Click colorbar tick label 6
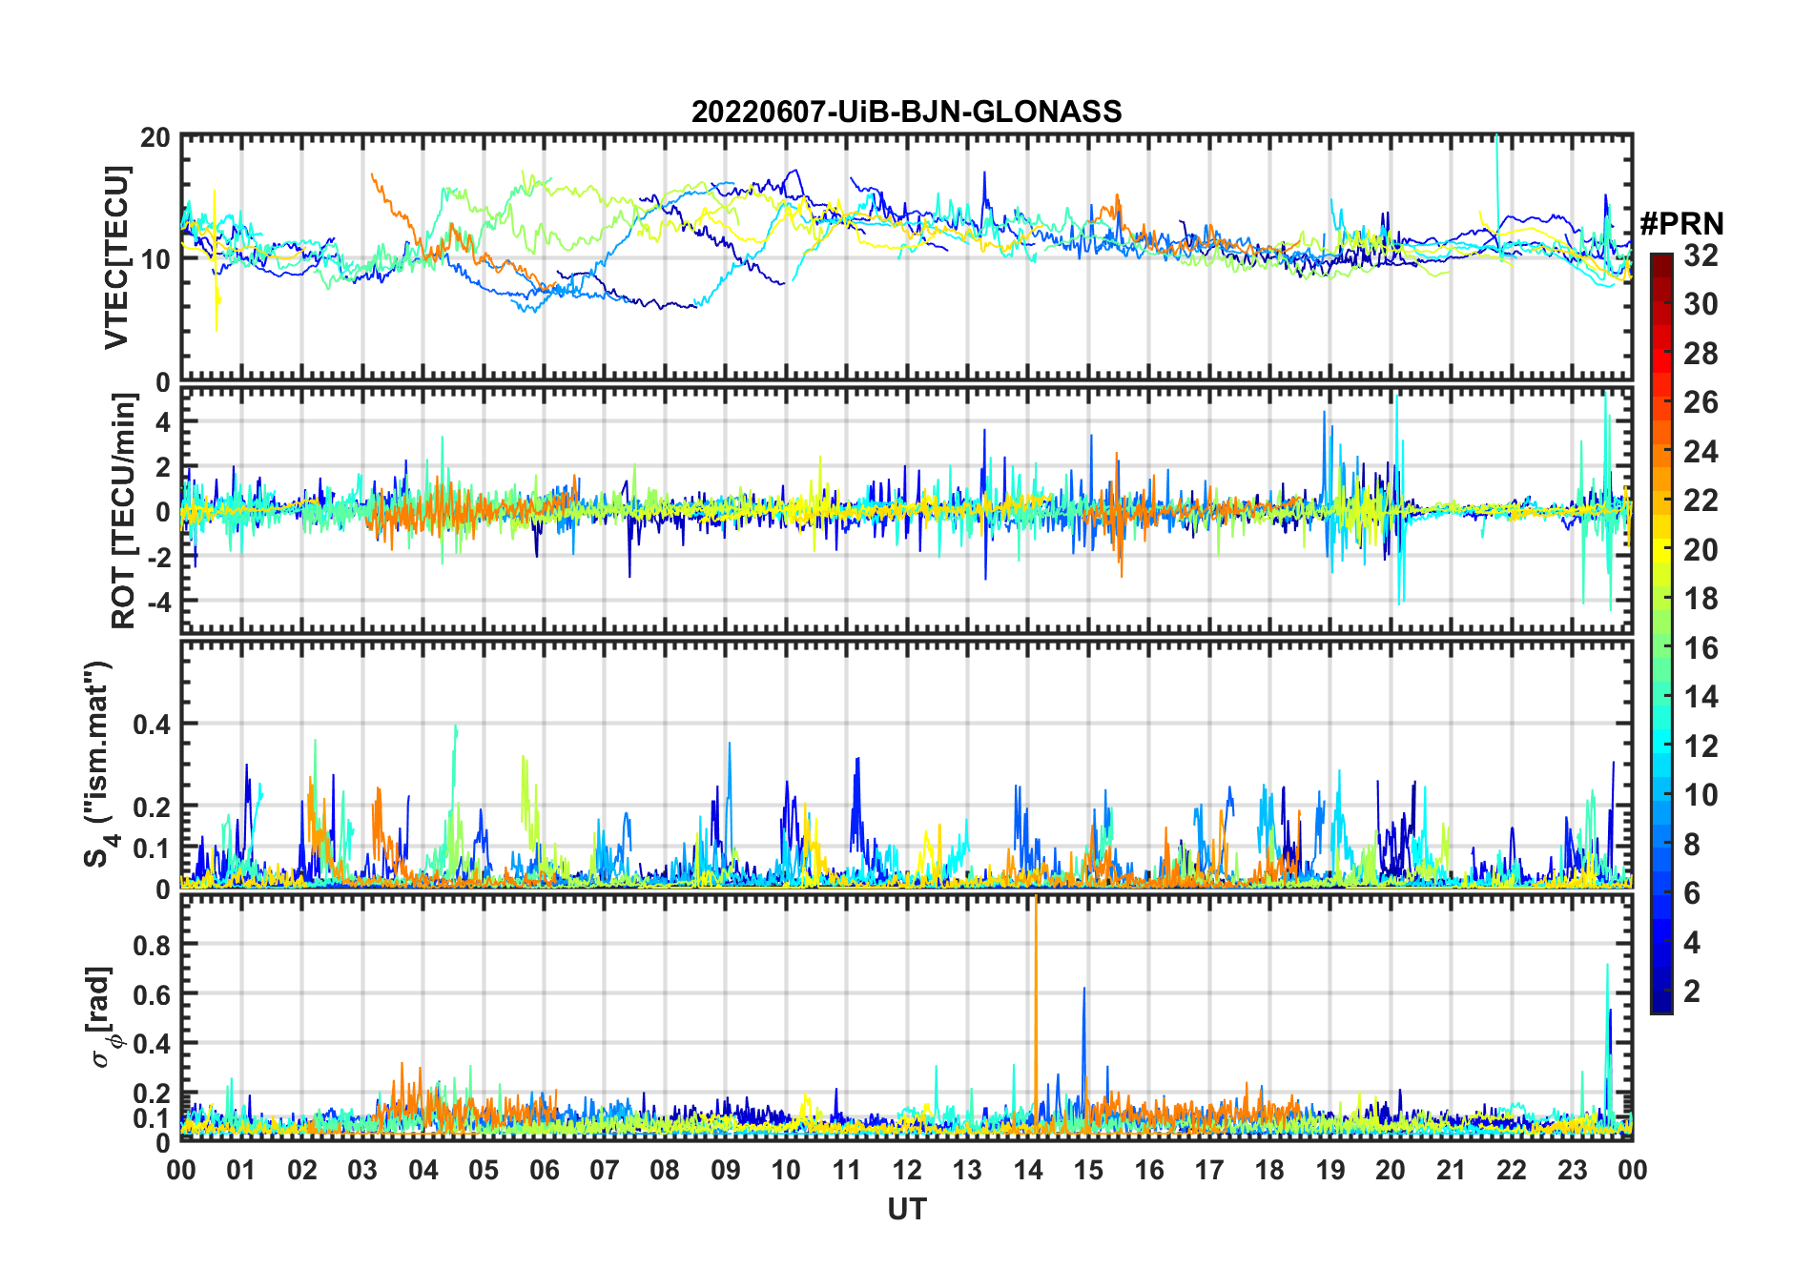1814x1268 pixels. (x=1692, y=892)
